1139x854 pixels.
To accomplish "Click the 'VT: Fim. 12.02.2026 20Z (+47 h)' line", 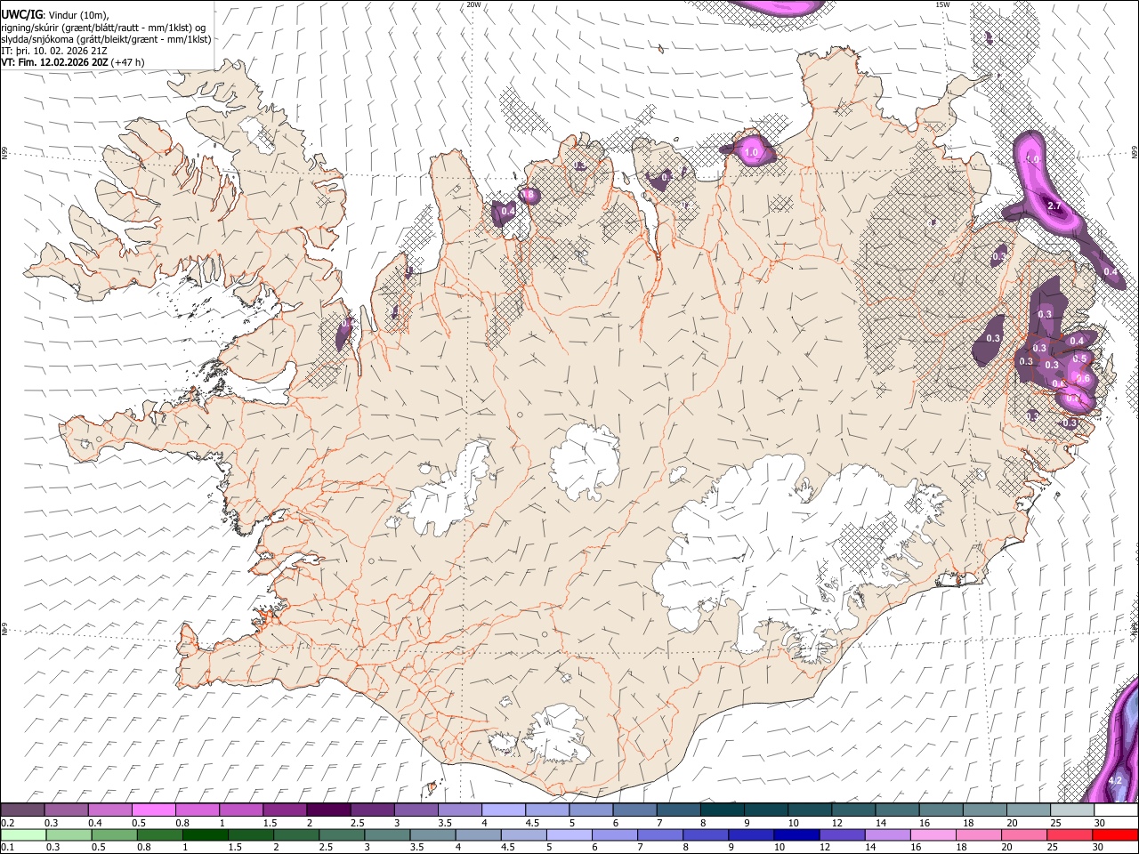I will 73,62.
